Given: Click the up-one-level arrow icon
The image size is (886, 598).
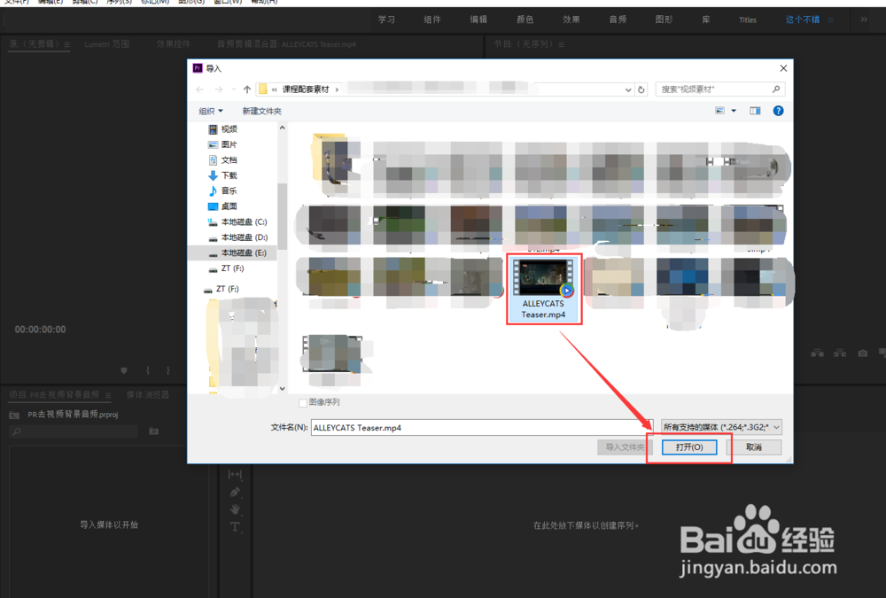Looking at the screenshot, I should (x=247, y=89).
